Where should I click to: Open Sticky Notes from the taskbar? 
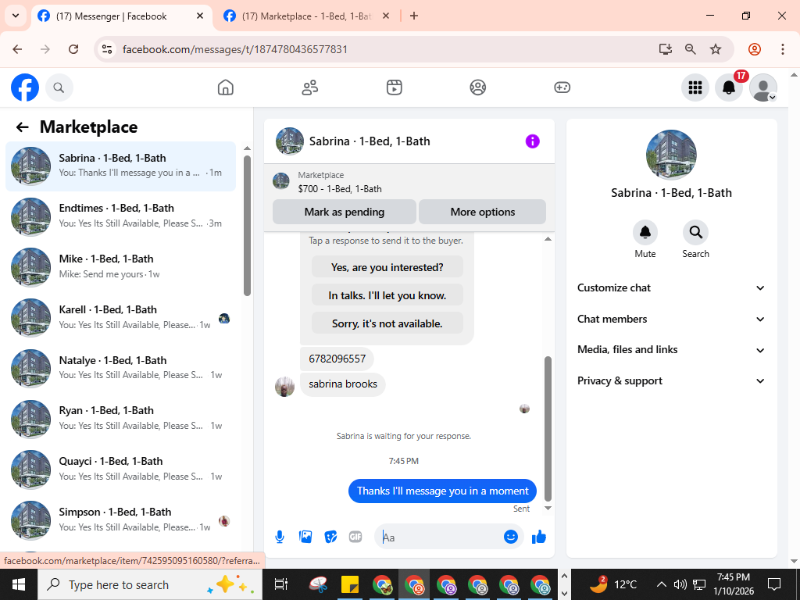coord(350,584)
